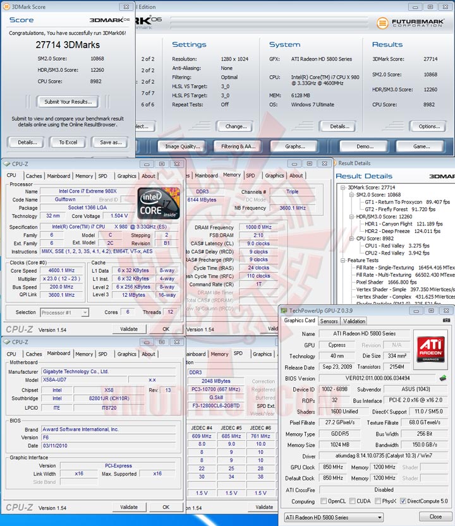
Task: Collapse the Feature Tests tree node
Action: pos(343,260)
